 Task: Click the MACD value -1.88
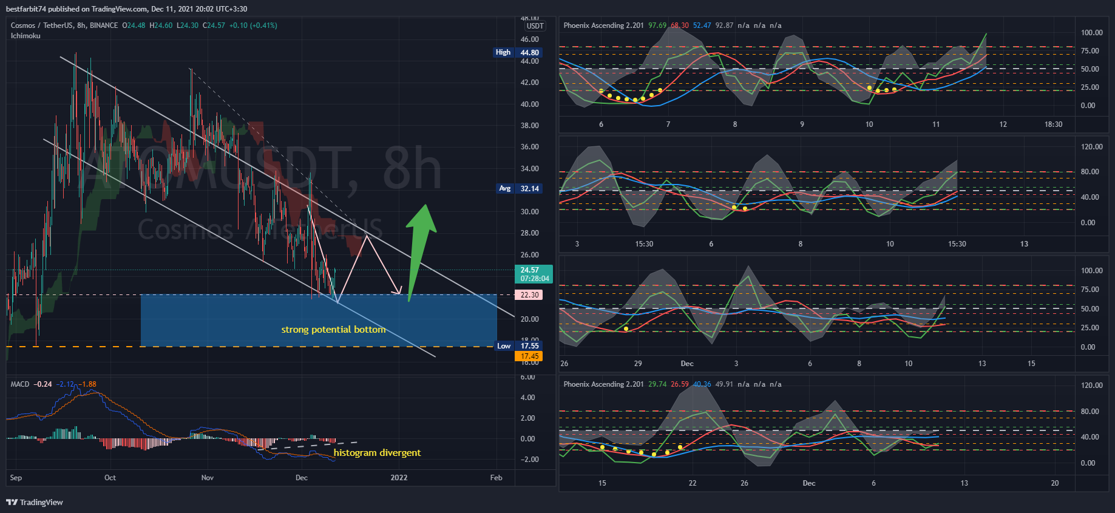coord(88,384)
